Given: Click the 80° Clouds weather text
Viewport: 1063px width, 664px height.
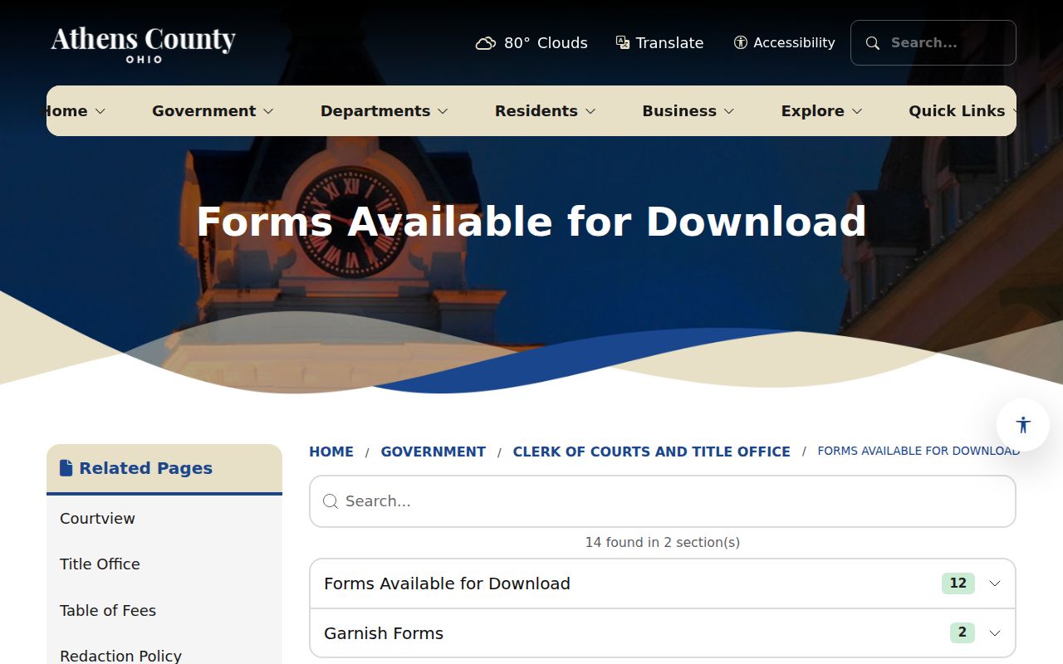Looking at the screenshot, I should pos(546,43).
